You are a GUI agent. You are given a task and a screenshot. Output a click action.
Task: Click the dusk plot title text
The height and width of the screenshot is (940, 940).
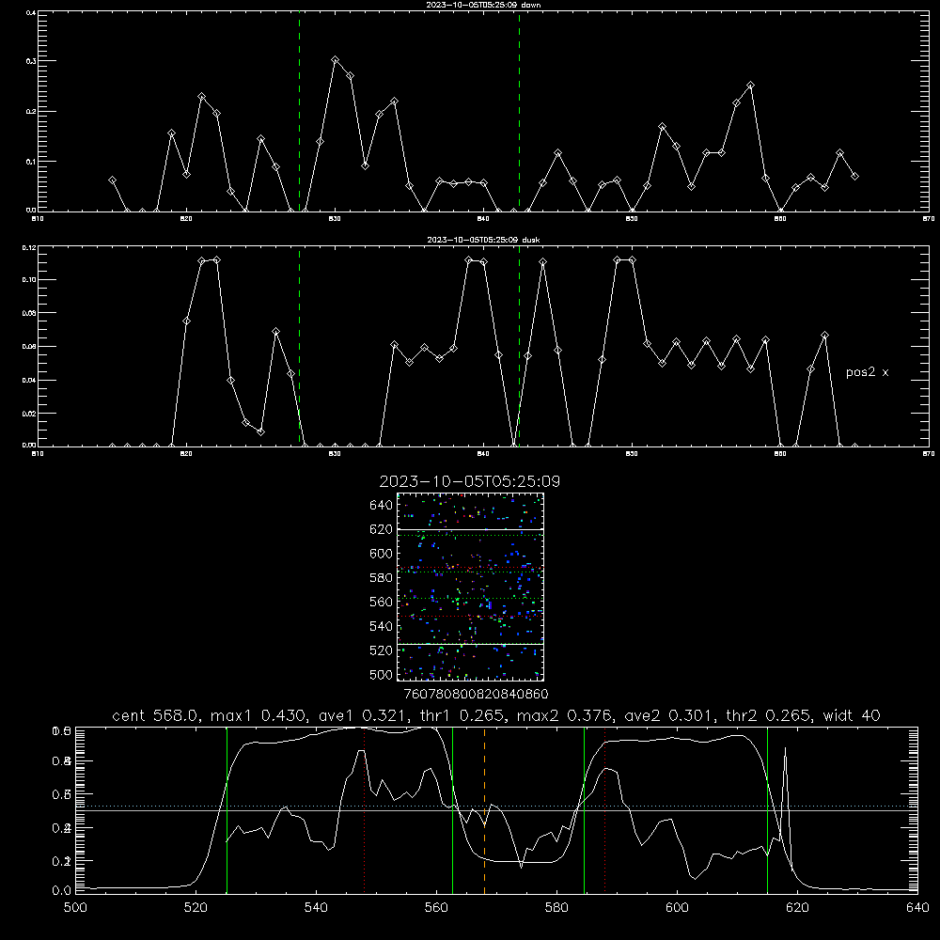[483, 240]
